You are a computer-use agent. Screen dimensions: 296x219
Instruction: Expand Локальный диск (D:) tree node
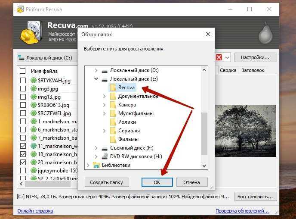click(96, 71)
